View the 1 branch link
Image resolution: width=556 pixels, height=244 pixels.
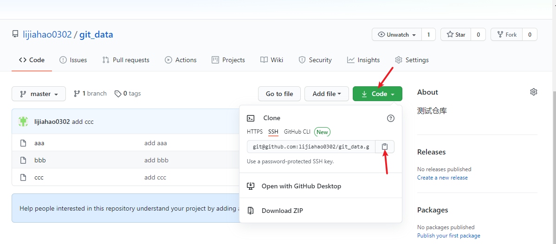90,94
